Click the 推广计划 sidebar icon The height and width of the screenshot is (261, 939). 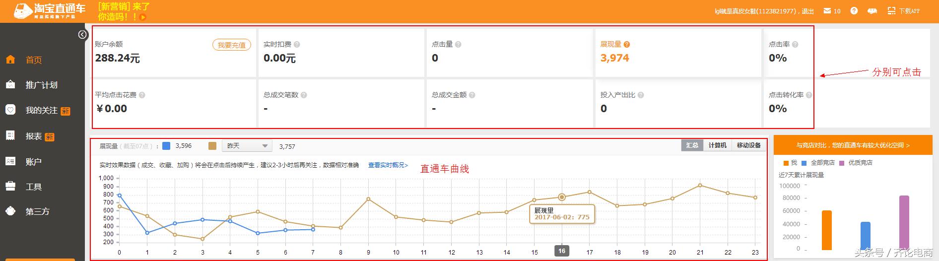(10, 84)
